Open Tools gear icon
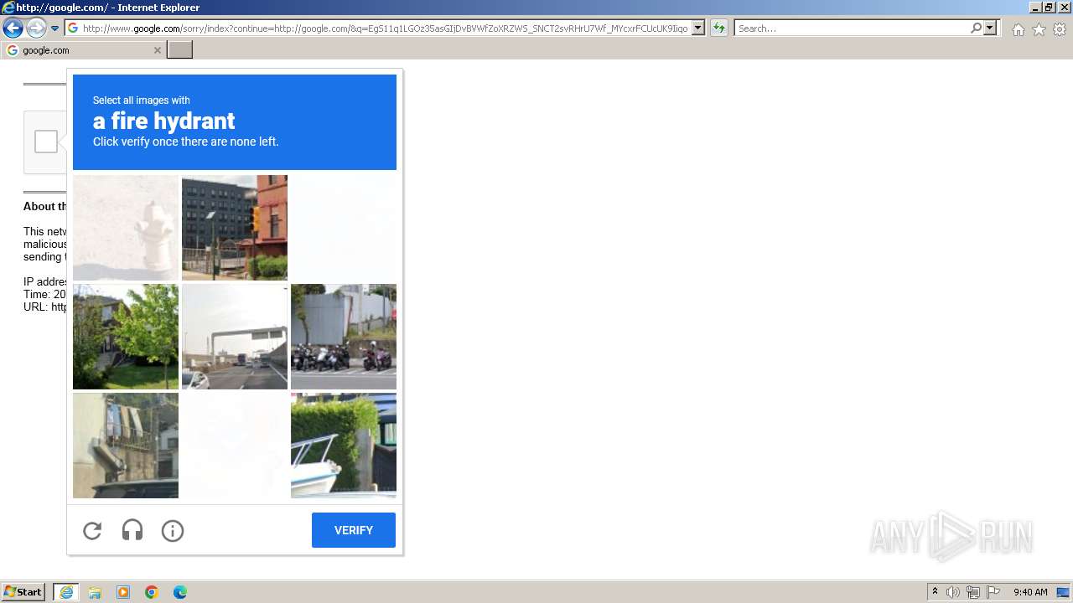Screen dimensions: 1073x603 (x=1060, y=29)
